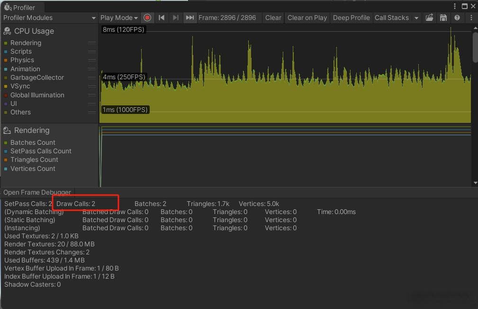Click the Batches Count label
The width and height of the screenshot is (478, 309).
click(x=33, y=142)
